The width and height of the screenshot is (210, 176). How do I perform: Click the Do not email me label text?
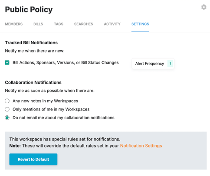63,117
